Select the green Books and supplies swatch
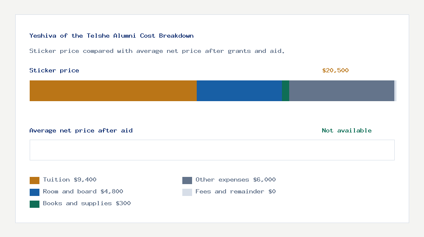This screenshot has width=424, height=237. tap(35, 204)
